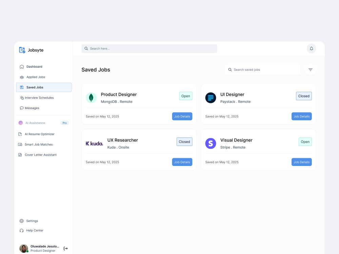The image size is (339, 254).
Task: Click the "Product Designer" job title
Action: tap(119, 94)
